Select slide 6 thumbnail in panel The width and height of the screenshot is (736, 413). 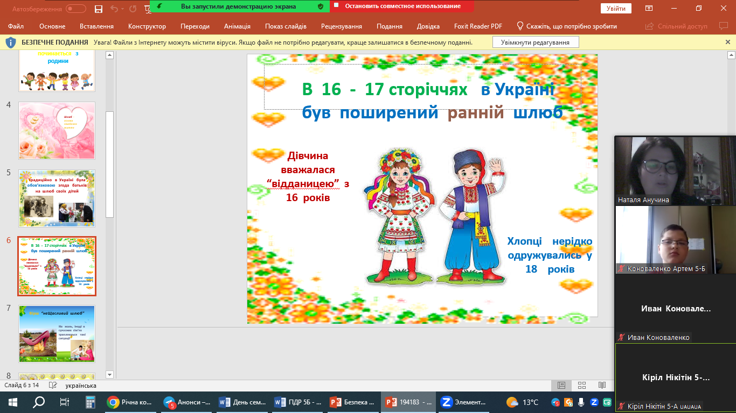57,266
